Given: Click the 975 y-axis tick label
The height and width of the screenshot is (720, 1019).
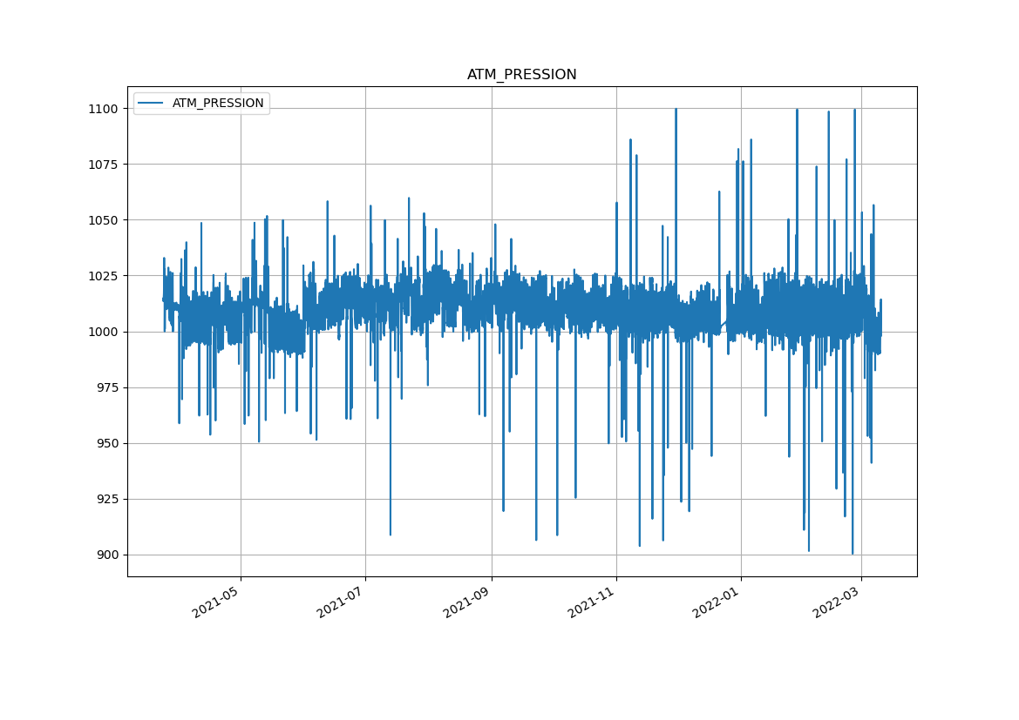Looking at the screenshot, I should [105, 387].
